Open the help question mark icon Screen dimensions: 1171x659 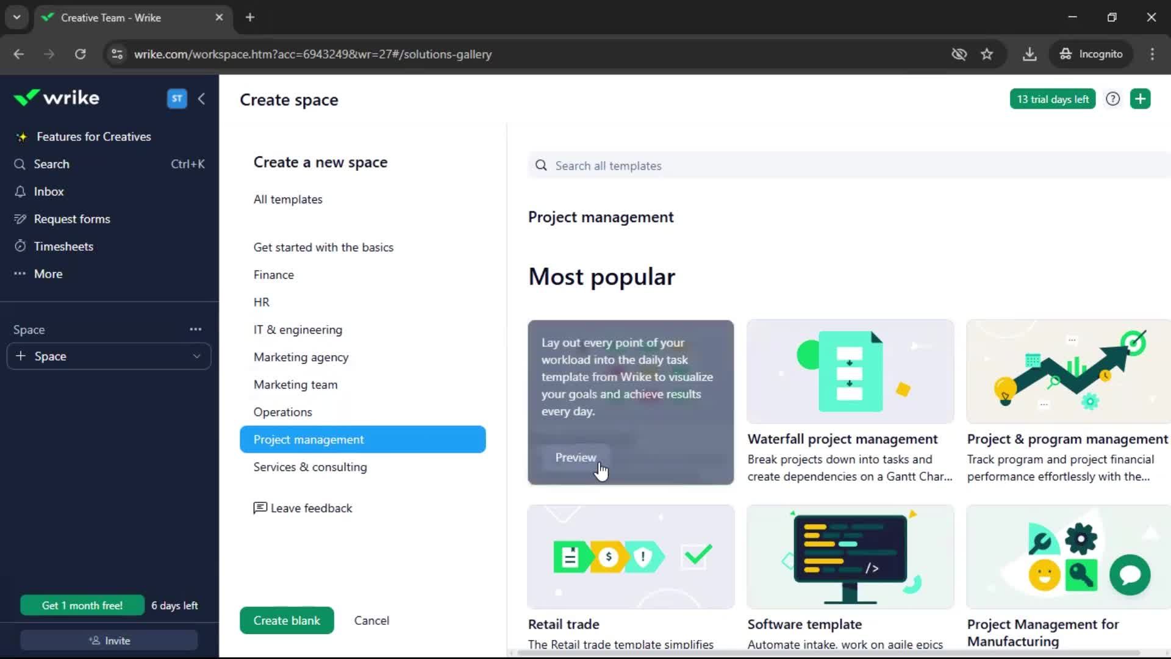click(x=1113, y=99)
